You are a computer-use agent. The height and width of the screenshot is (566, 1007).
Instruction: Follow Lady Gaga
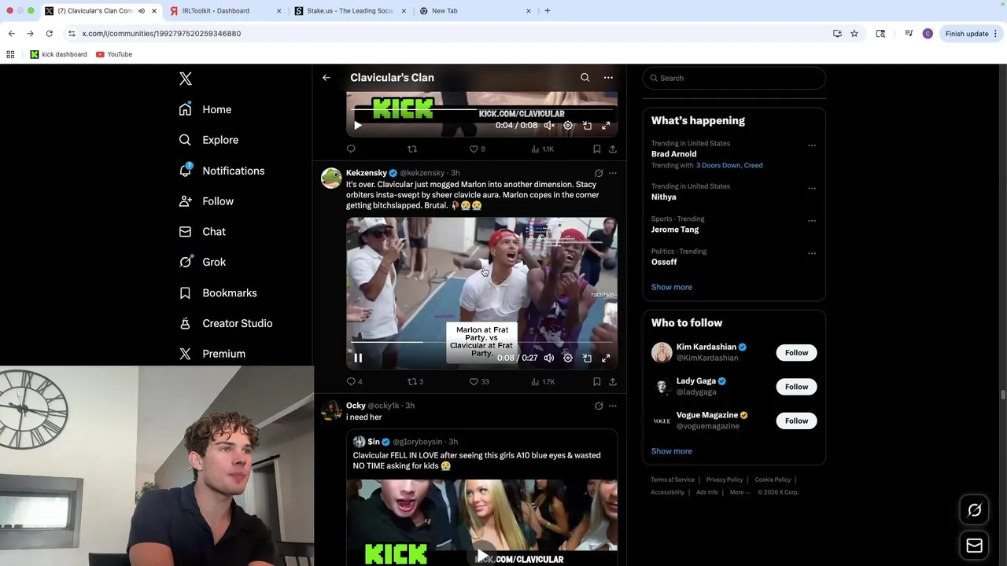coord(796,387)
